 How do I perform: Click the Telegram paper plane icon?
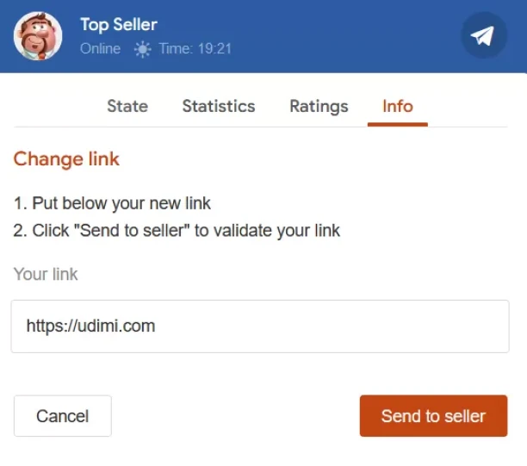[x=483, y=36]
